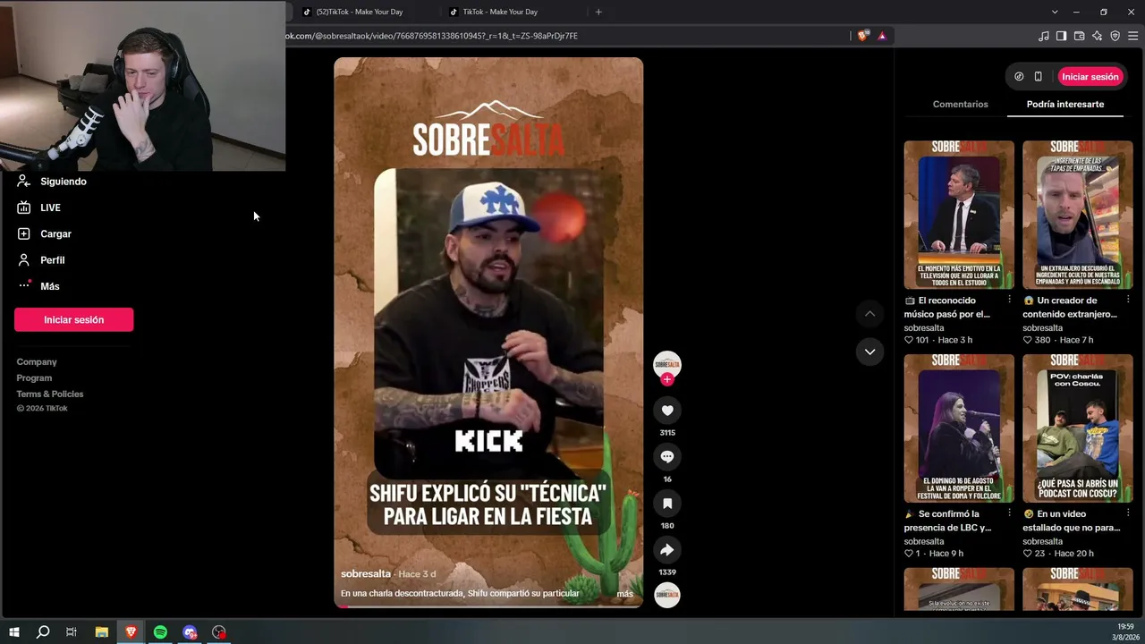This screenshot has width=1145, height=644.
Task: Click the sidebar Iniciar sesión button
Action: click(x=74, y=319)
